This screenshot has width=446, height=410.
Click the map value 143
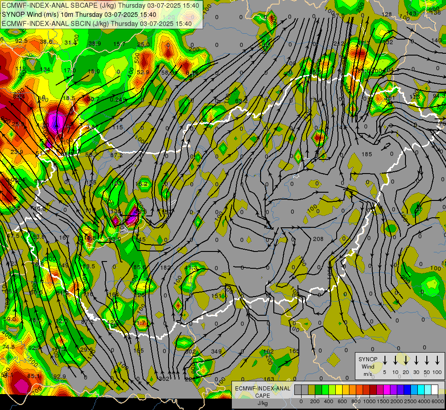(411, 13)
